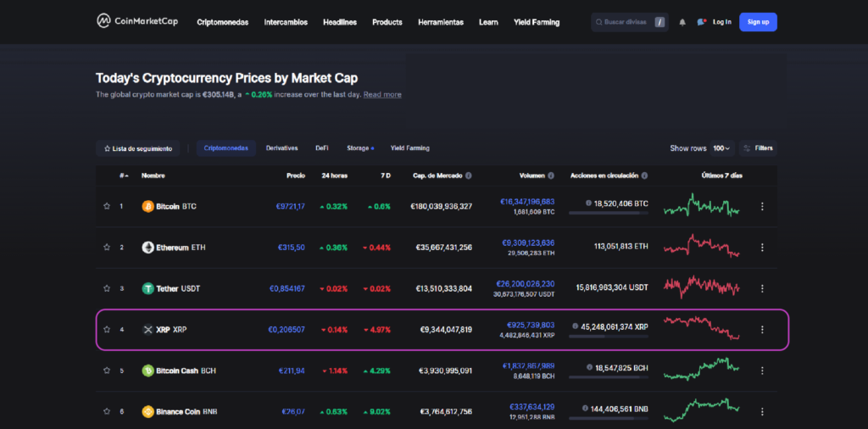Open the CoinMarketCap logo home link
Screen dimensions: 868x429
136,21
